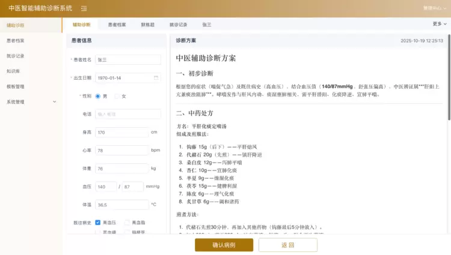Select the 女 gender radio button
The image size is (451, 255).
tap(117, 96)
